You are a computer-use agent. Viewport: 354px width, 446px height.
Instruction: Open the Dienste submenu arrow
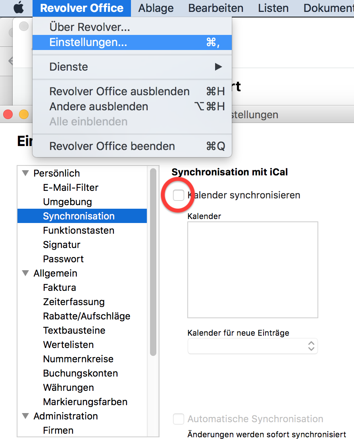pyautogui.click(x=218, y=67)
